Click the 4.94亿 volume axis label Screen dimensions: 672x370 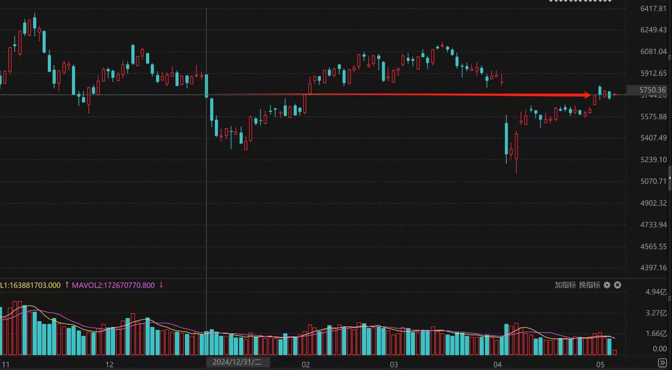656,292
